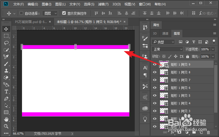Image resolution: width=219 pixels, height=137 pixels.
Task: Filter layers by text type
Action: [194, 42]
